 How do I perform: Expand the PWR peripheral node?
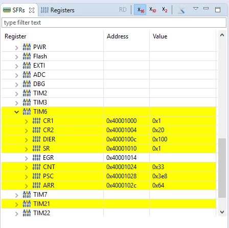[16, 48]
